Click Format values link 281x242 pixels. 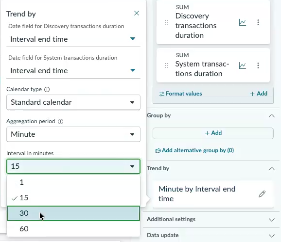coord(181,94)
